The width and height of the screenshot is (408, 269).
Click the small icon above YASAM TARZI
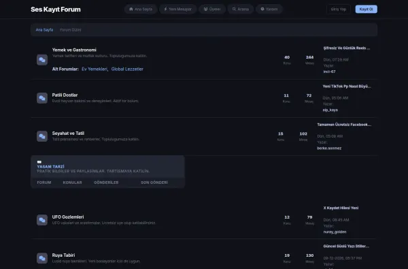click(39, 162)
